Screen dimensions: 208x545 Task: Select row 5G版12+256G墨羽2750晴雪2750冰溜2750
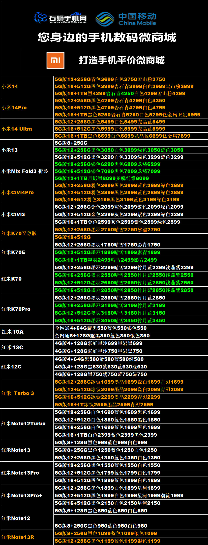point(131,230)
